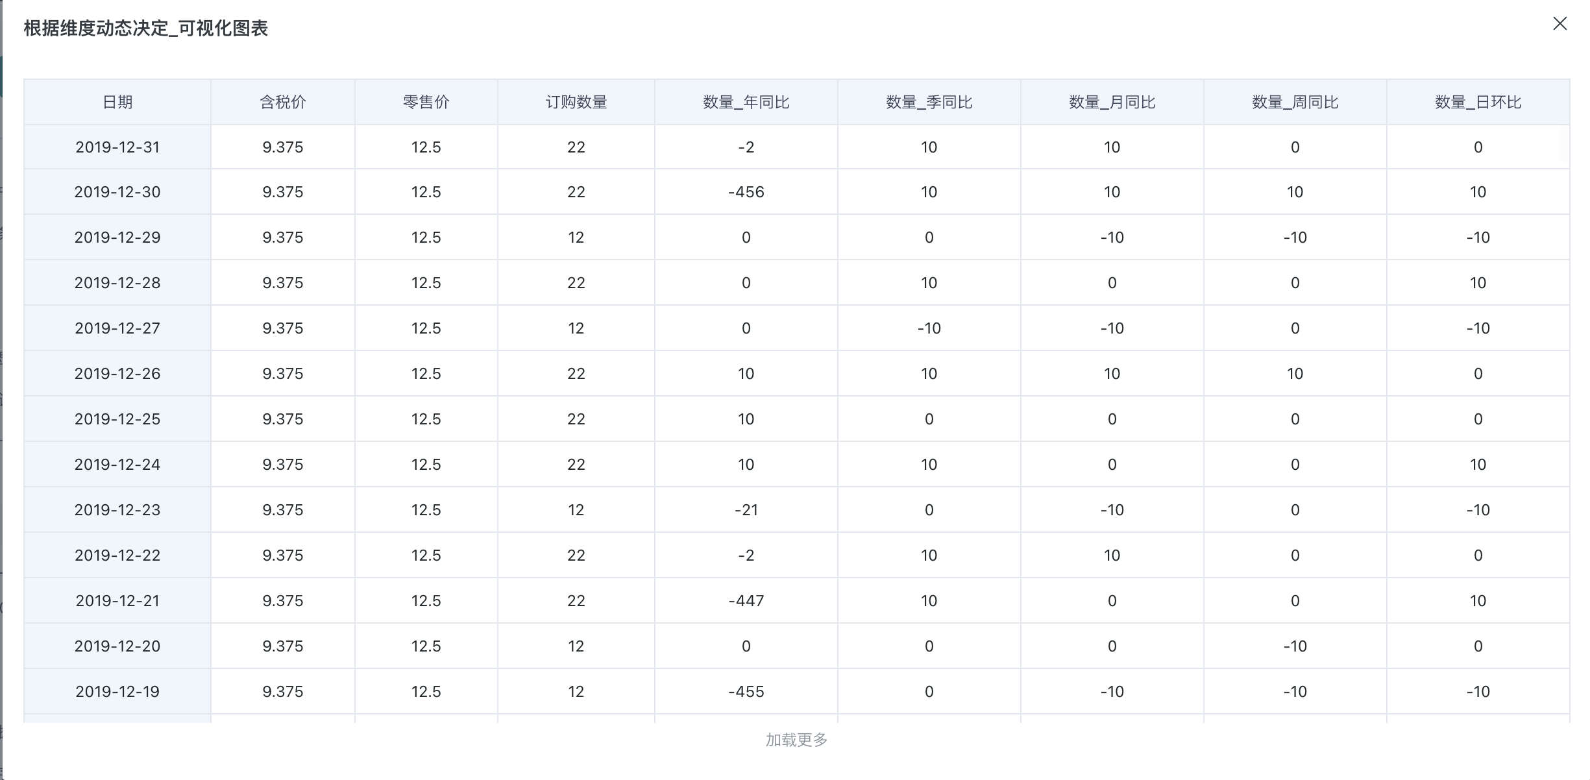Click the 日期 column header
1590x780 pixels.
click(117, 102)
